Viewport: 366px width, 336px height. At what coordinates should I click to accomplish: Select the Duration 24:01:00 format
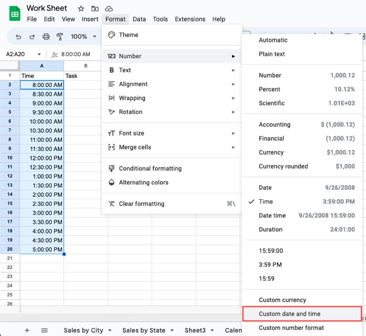(302, 229)
